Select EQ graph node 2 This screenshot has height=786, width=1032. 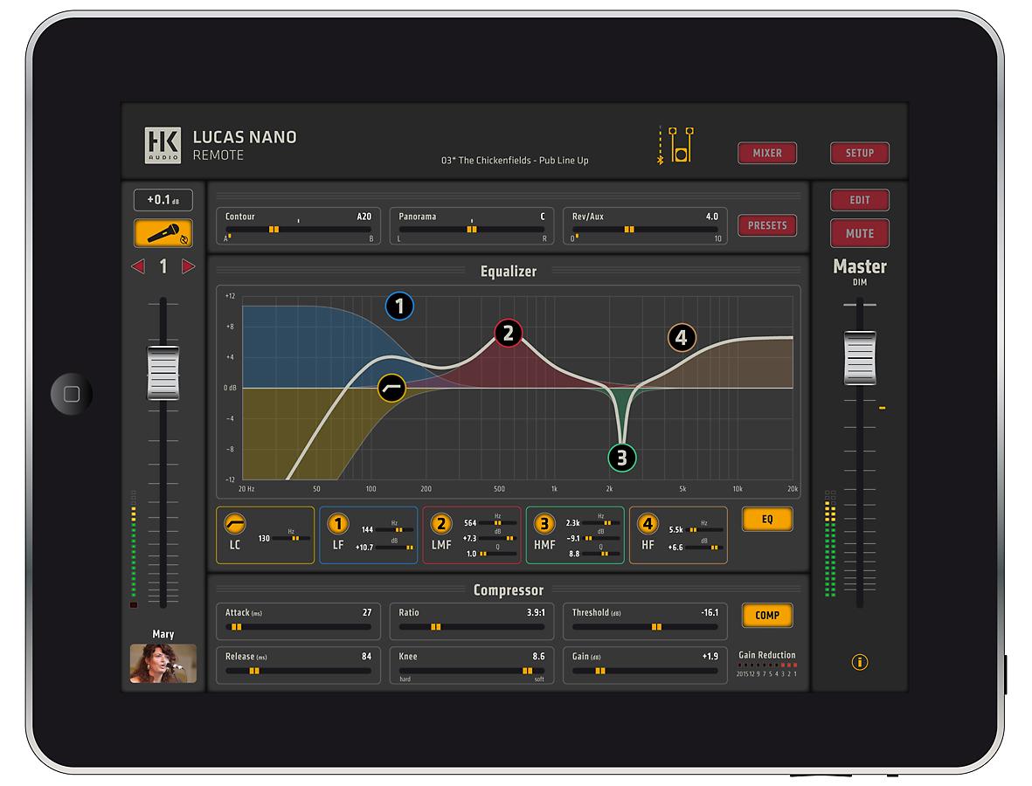[508, 334]
